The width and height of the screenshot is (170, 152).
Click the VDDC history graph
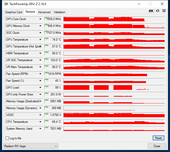[x=114, y=115]
